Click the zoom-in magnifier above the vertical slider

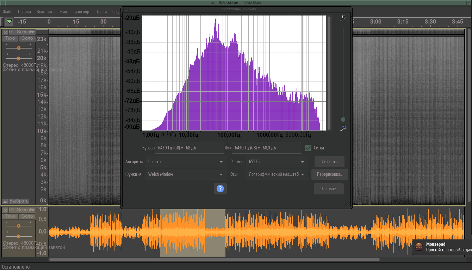coord(343,18)
